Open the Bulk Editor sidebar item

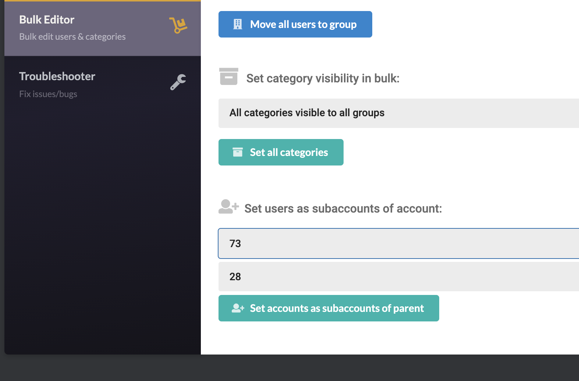point(103,28)
